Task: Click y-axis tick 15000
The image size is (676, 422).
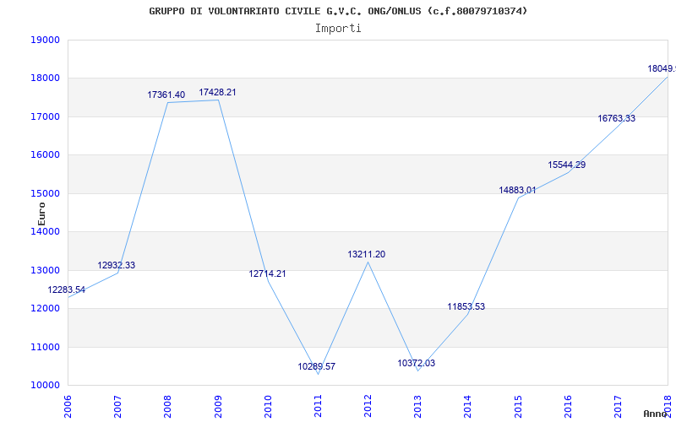Action: (45, 193)
